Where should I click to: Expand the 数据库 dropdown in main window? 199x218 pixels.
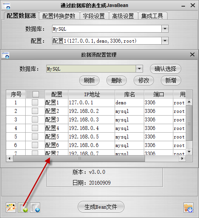[x=165, y=29]
